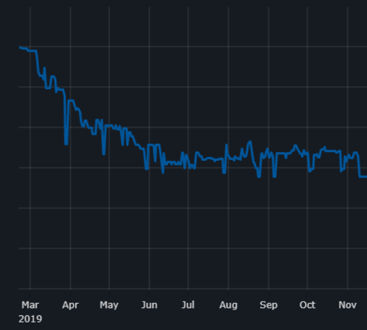Select the Sep month label
Image resolution: width=367 pixels, height=330 pixels.
(x=268, y=305)
